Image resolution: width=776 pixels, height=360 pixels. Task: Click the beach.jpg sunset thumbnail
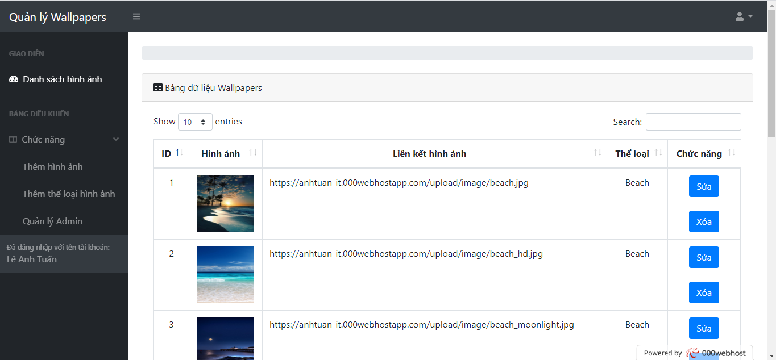pos(225,204)
